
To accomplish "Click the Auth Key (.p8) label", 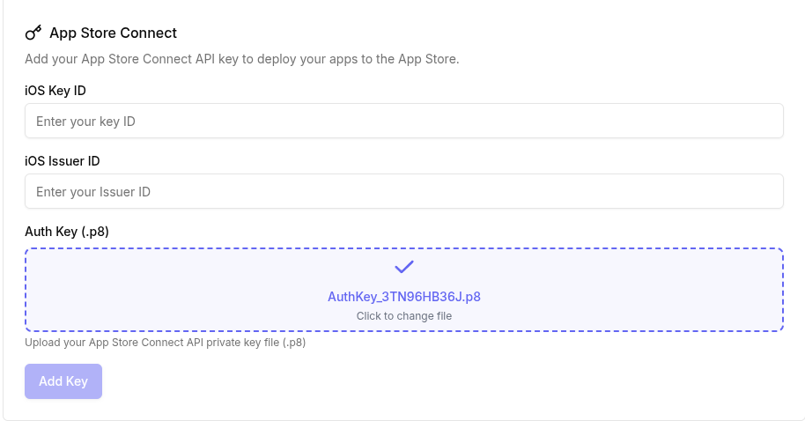I will coord(67,232).
